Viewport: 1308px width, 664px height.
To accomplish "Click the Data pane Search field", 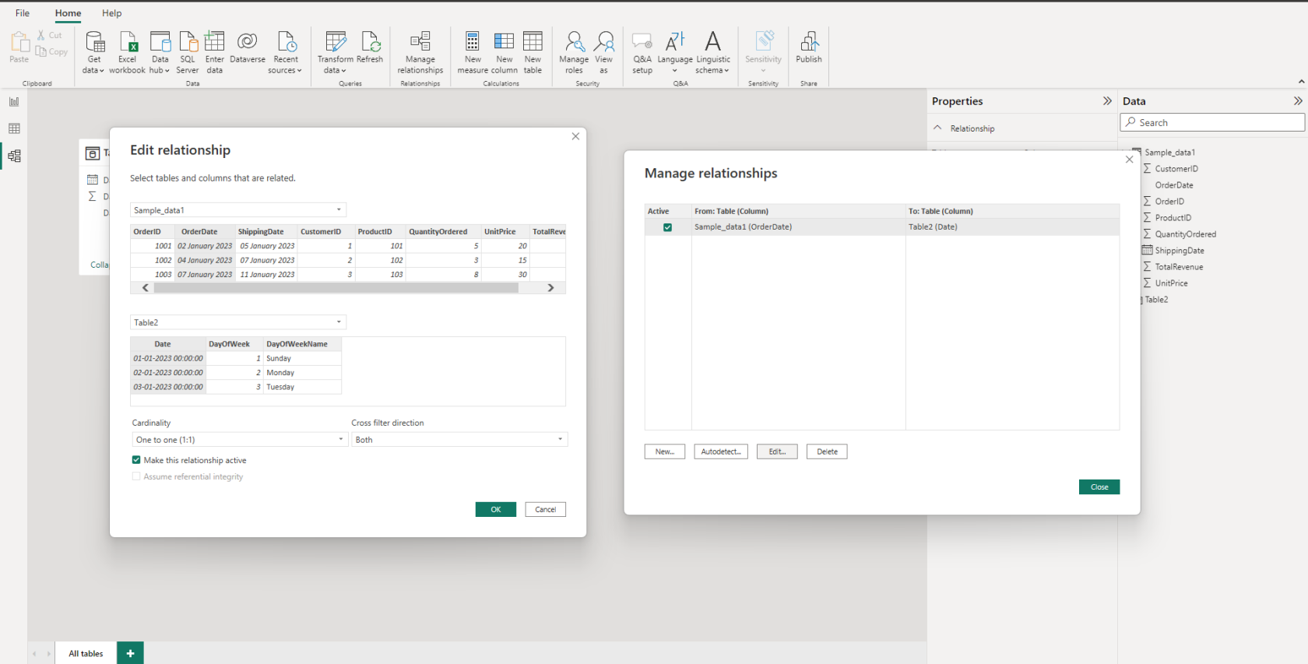I will click(1212, 122).
